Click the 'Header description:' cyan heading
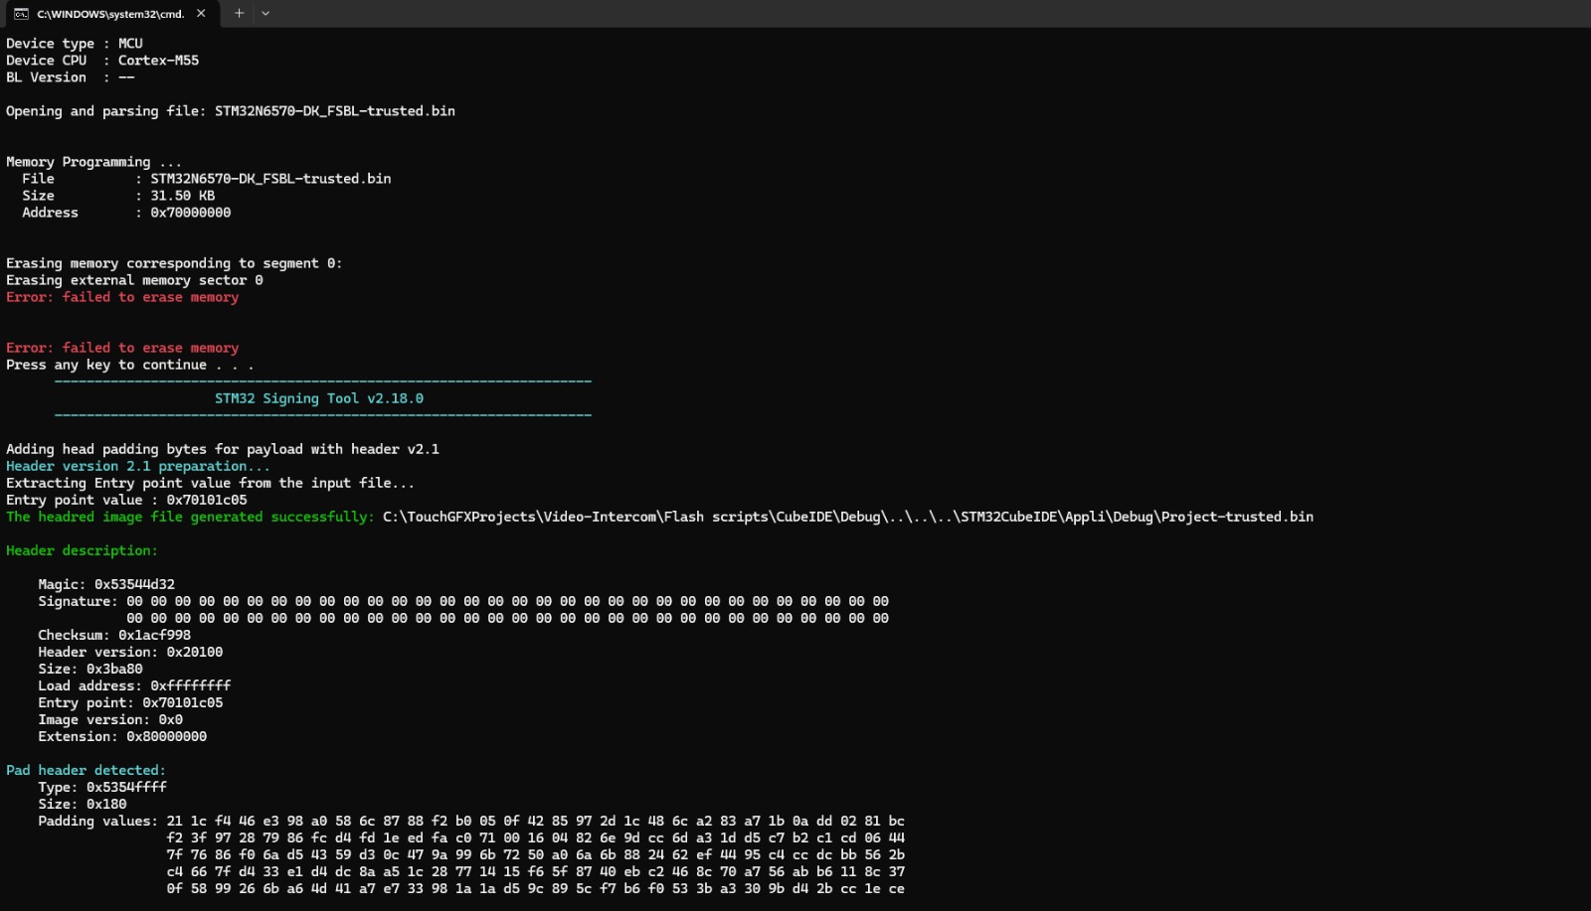This screenshot has height=911, width=1591. click(x=84, y=550)
